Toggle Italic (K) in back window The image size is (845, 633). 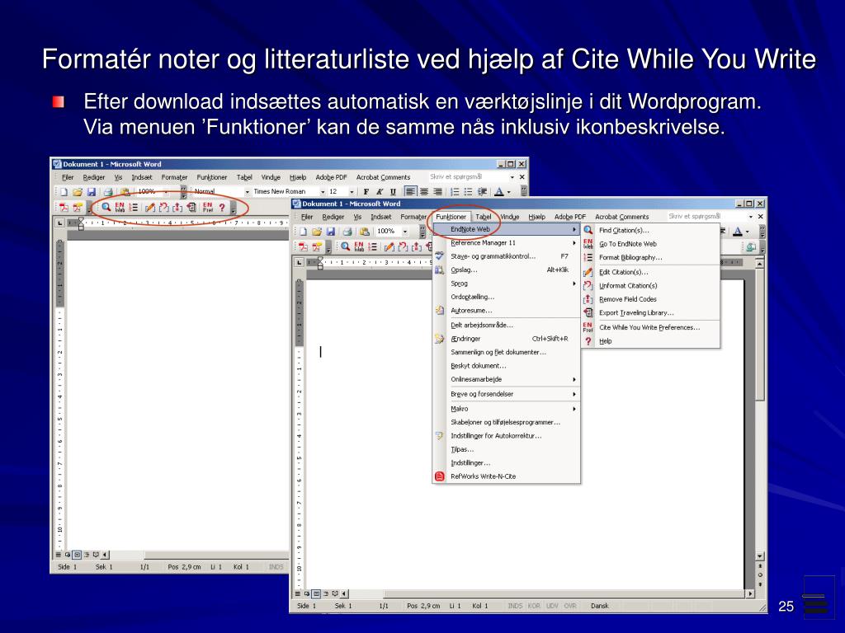[380, 191]
